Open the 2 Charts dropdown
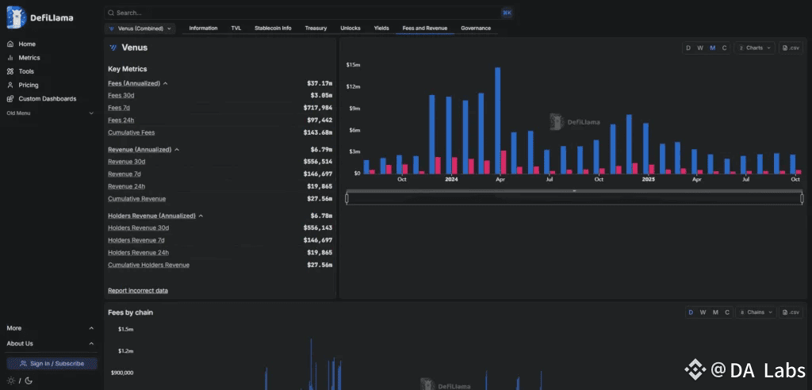812x390 pixels. (755, 48)
